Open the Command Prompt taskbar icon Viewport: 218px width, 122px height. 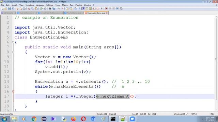[113, 119]
